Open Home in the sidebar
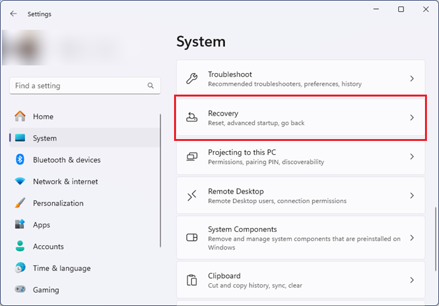This screenshot has height=306, width=439. pos(85,116)
